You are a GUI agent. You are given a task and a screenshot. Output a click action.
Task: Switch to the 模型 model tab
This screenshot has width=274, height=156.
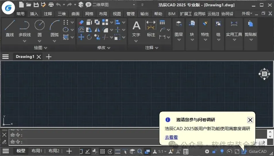(21, 151)
